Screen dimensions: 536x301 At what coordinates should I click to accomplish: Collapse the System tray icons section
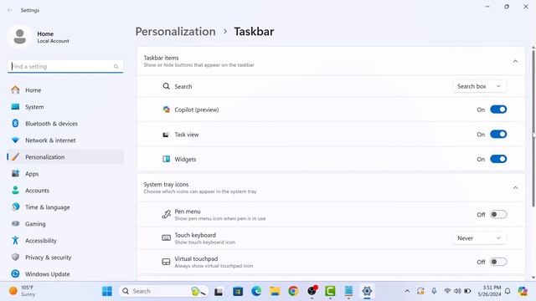(x=515, y=188)
